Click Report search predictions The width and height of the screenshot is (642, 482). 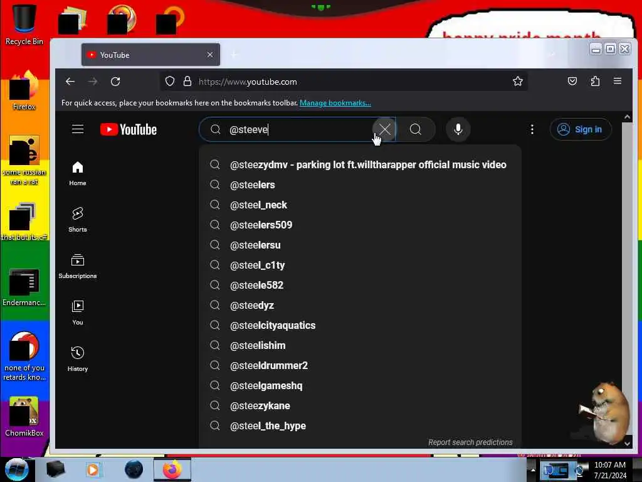tap(470, 442)
